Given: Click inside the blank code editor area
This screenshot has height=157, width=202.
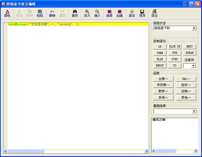Looking at the screenshot, I should click(x=78, y=87).
